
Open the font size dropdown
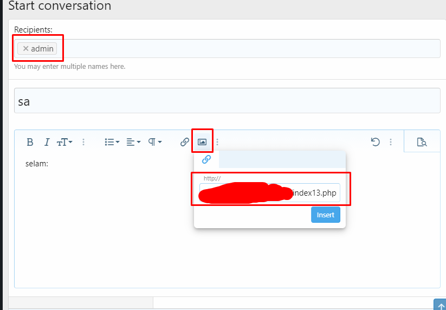(64, 142)
